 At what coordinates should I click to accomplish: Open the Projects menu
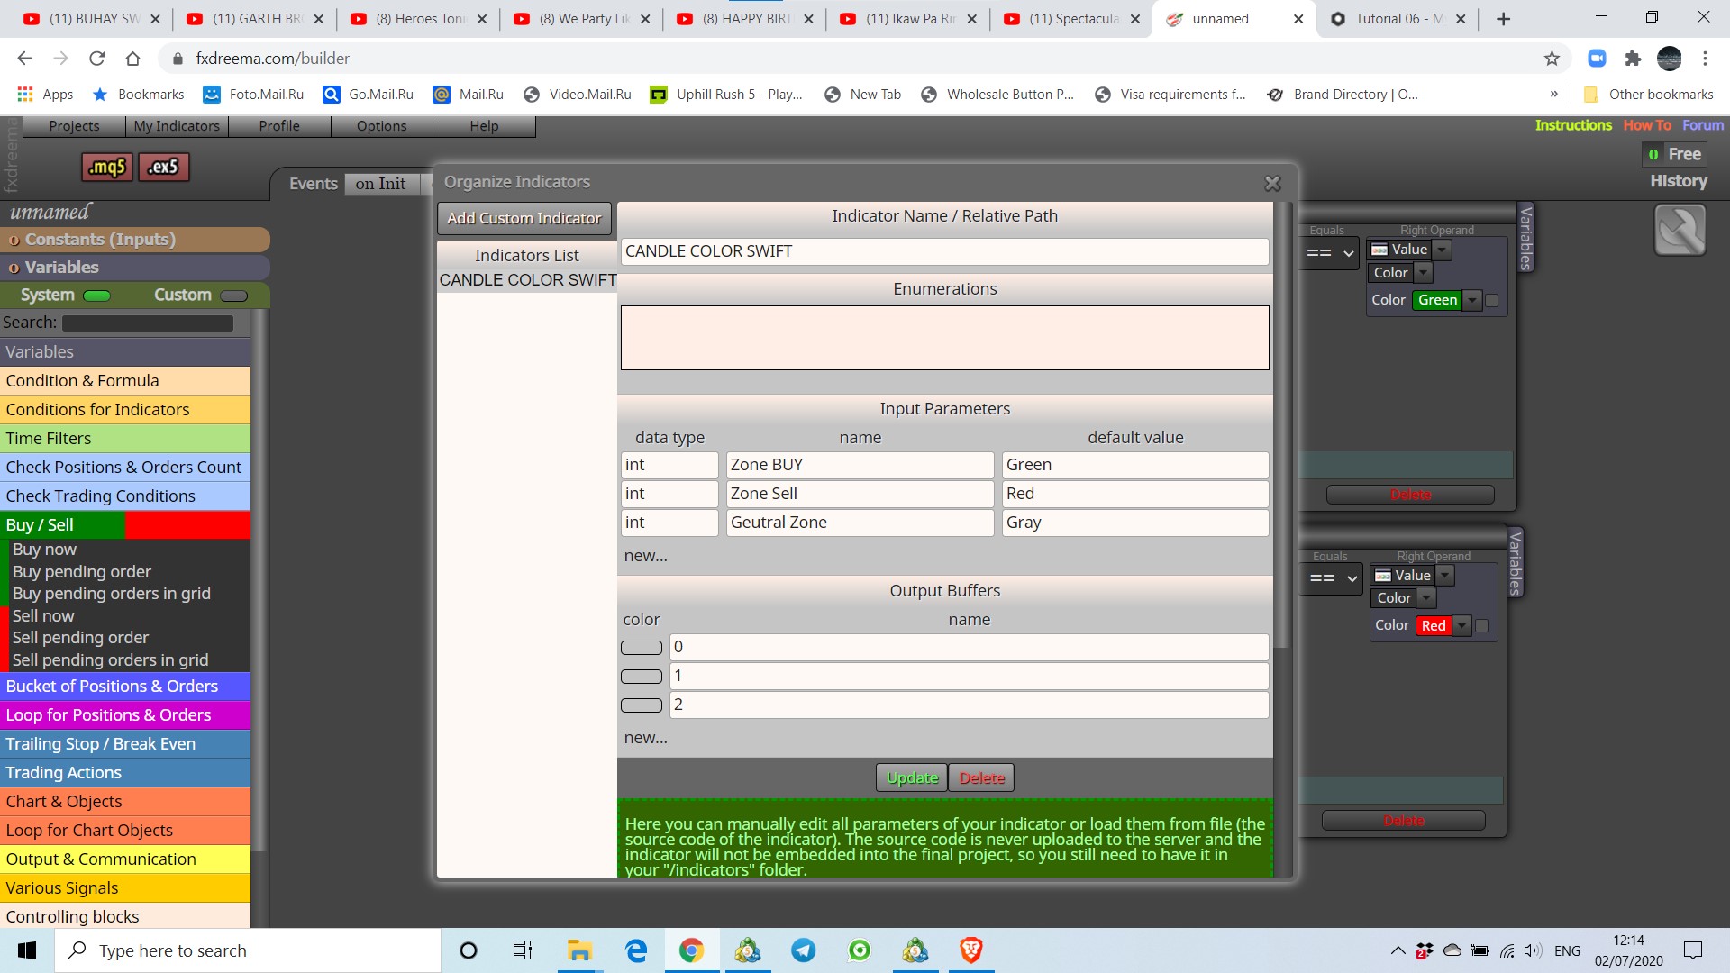pos(74,126)
